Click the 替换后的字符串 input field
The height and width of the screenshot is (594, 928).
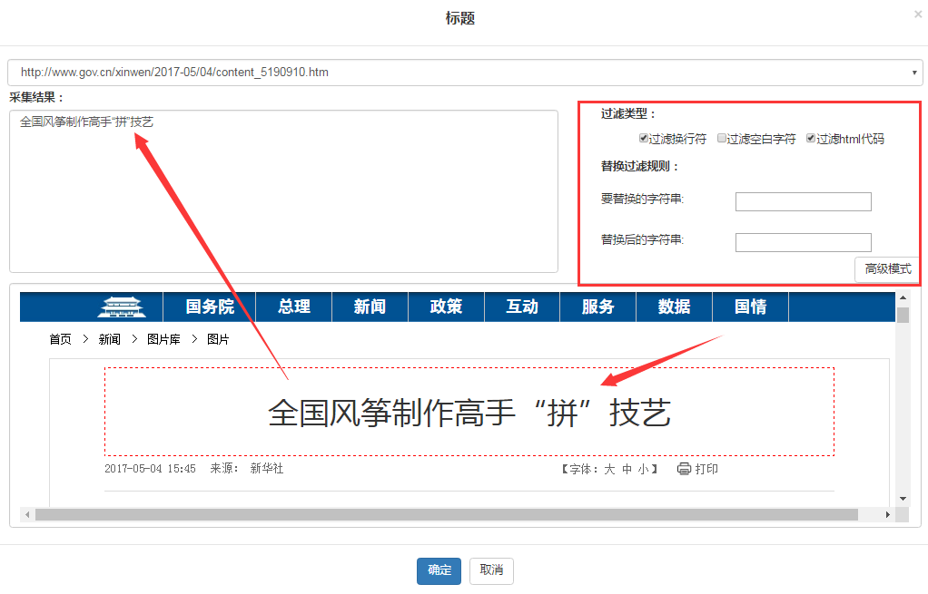point(803,242)
